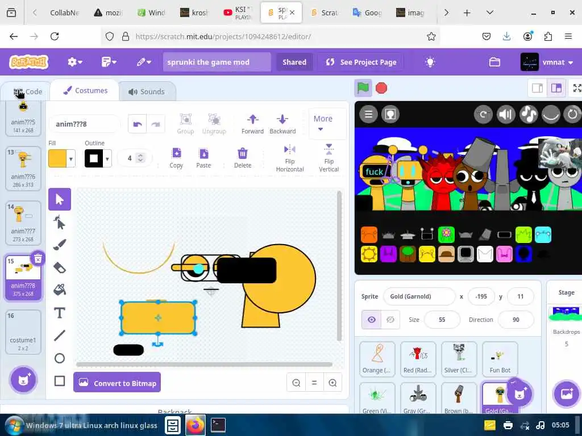Enter full screen stage mode
Screen dimensions: 582x436
click(x=576, y=88)
